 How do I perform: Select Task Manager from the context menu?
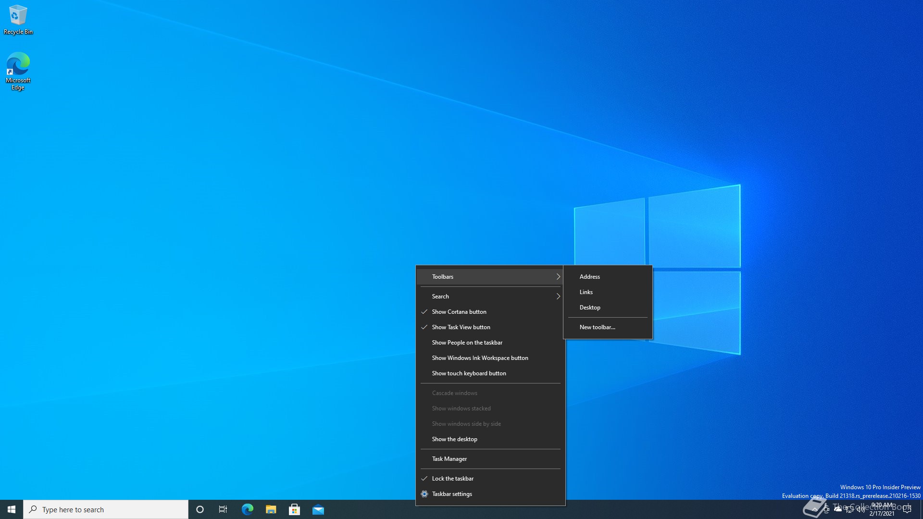point(449,459)
